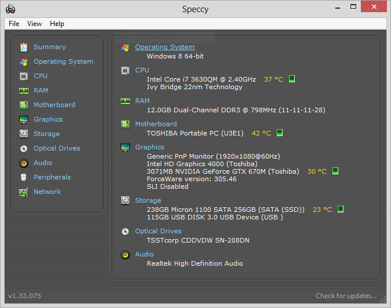Viewport: 391px width, 308px height.
Task: Click the Realtek High Definition Audio text
Action: tap(195, 263)
